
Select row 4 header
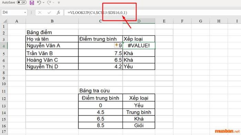4,46
